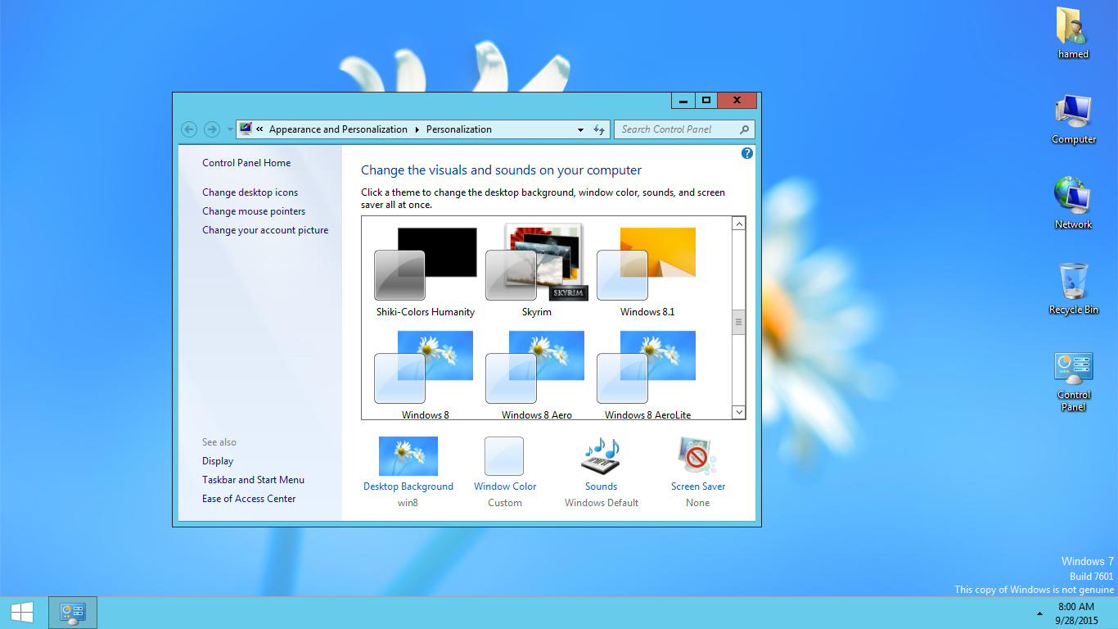
Task: Open Change desktop icons link
Action: click(x=250, y=192)
